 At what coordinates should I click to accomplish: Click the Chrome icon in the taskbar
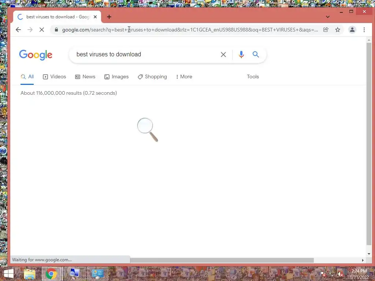coord(51,274)
